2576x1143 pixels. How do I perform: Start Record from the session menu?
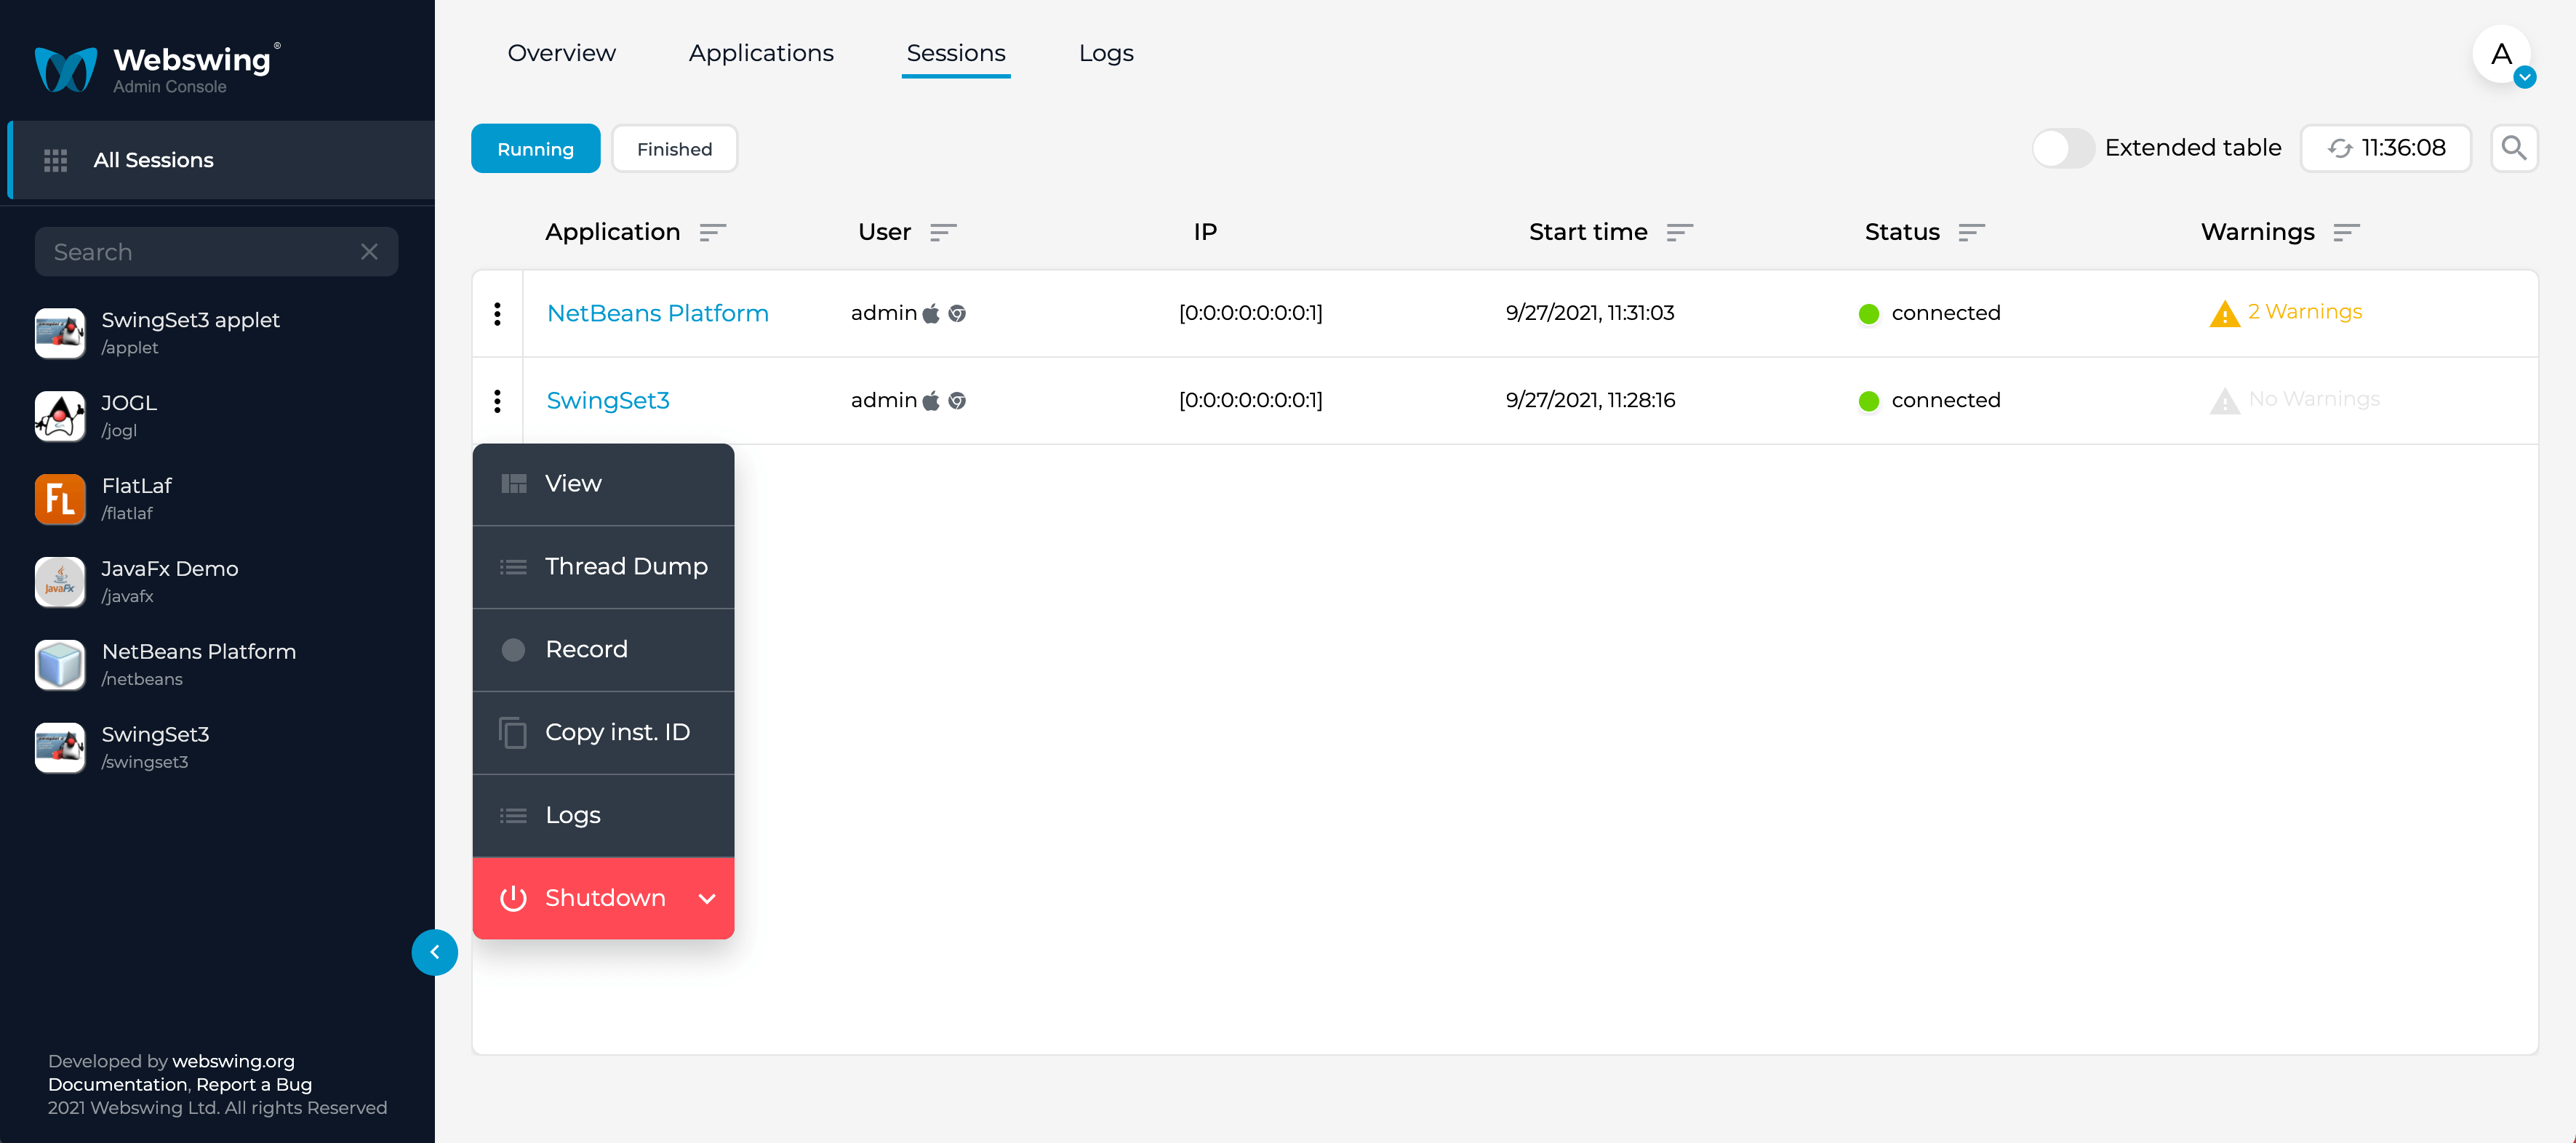[x=604, y=650]
